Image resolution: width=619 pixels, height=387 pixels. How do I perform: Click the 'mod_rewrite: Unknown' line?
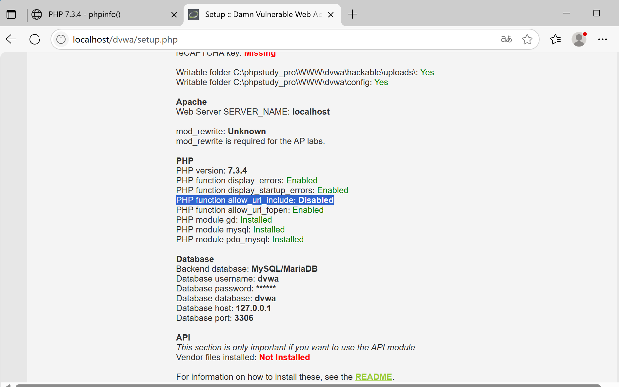(x=221, y=131)
